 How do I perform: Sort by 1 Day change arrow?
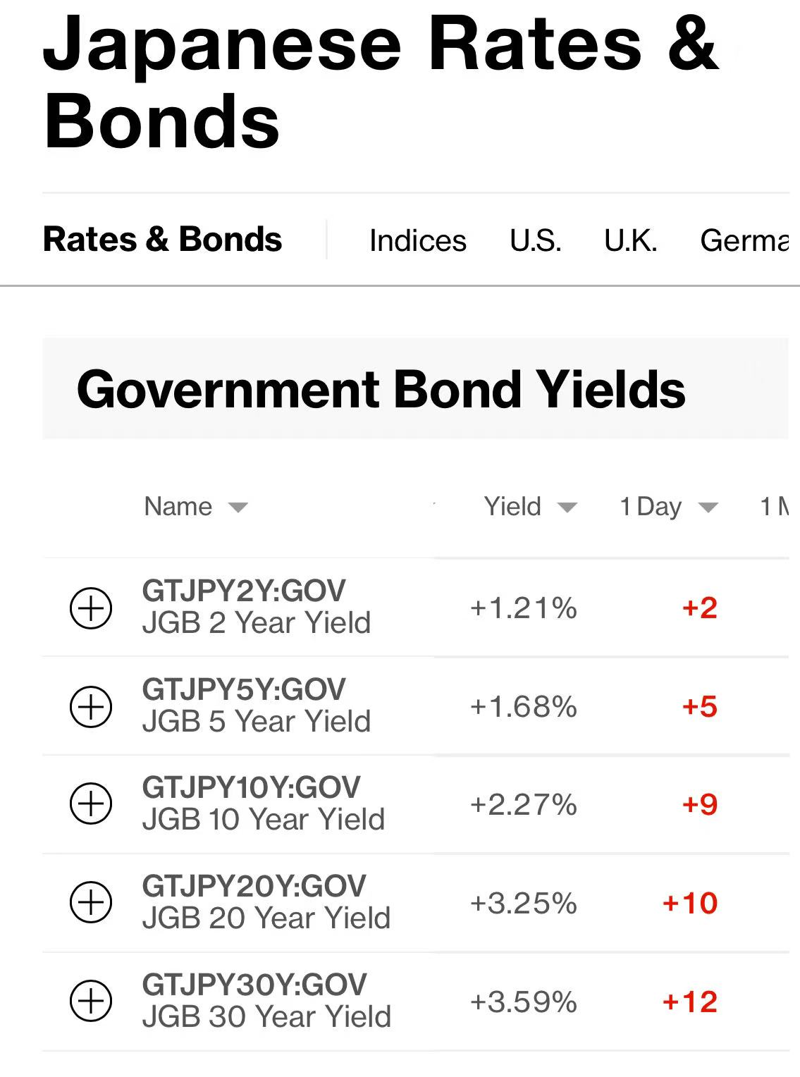click(x=707, y=507)
